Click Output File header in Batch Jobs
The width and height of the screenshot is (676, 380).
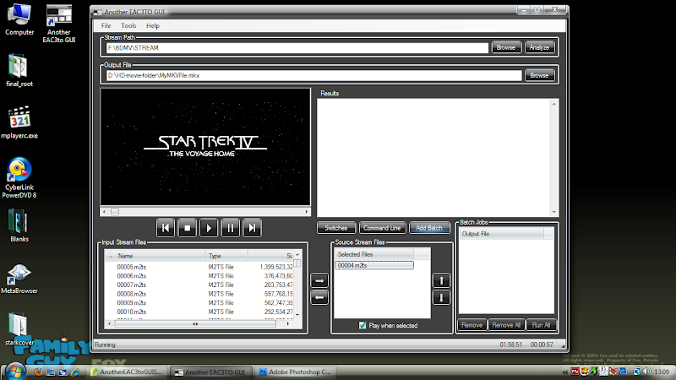(x=501, y=234)
